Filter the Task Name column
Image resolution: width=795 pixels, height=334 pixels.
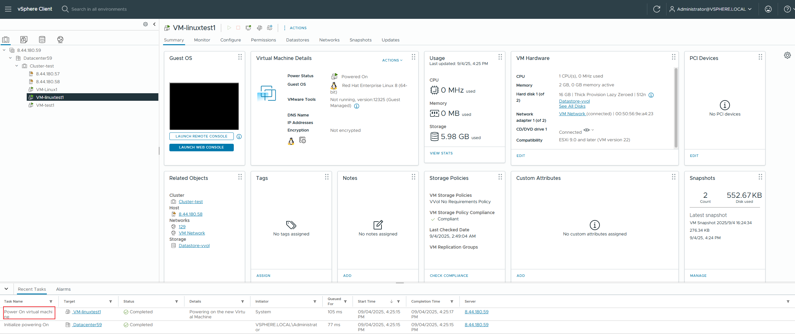point(51,302)
